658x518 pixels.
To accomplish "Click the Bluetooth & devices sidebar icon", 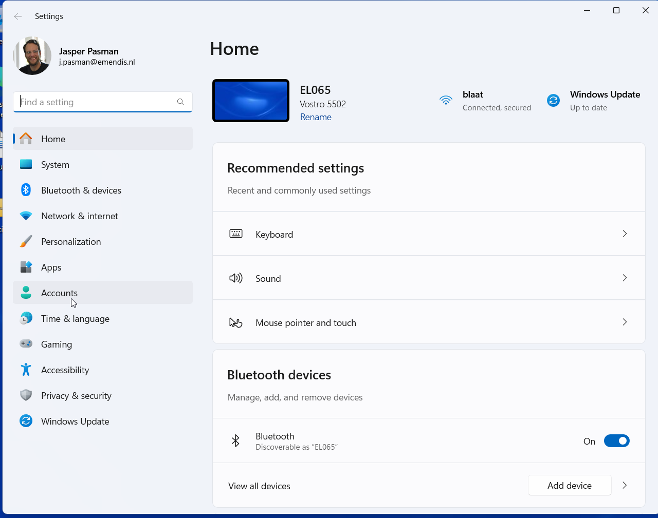I will click(x=26, y=190).
